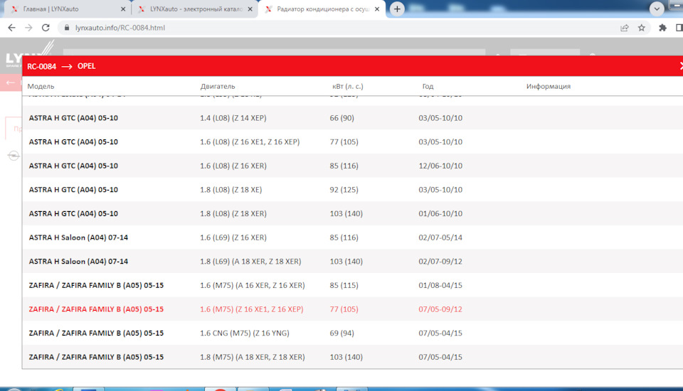The width and height of the screenshot is (683, 391).
Task: Close the Радиатор кондиционера tab
Action: click(377, 9)
